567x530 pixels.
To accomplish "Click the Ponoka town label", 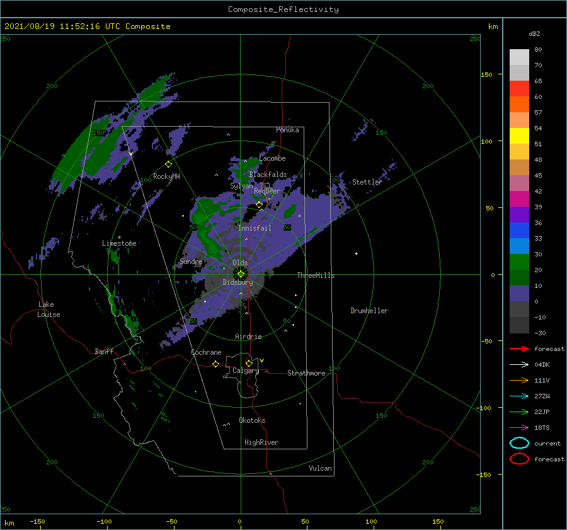I will 287,130.
